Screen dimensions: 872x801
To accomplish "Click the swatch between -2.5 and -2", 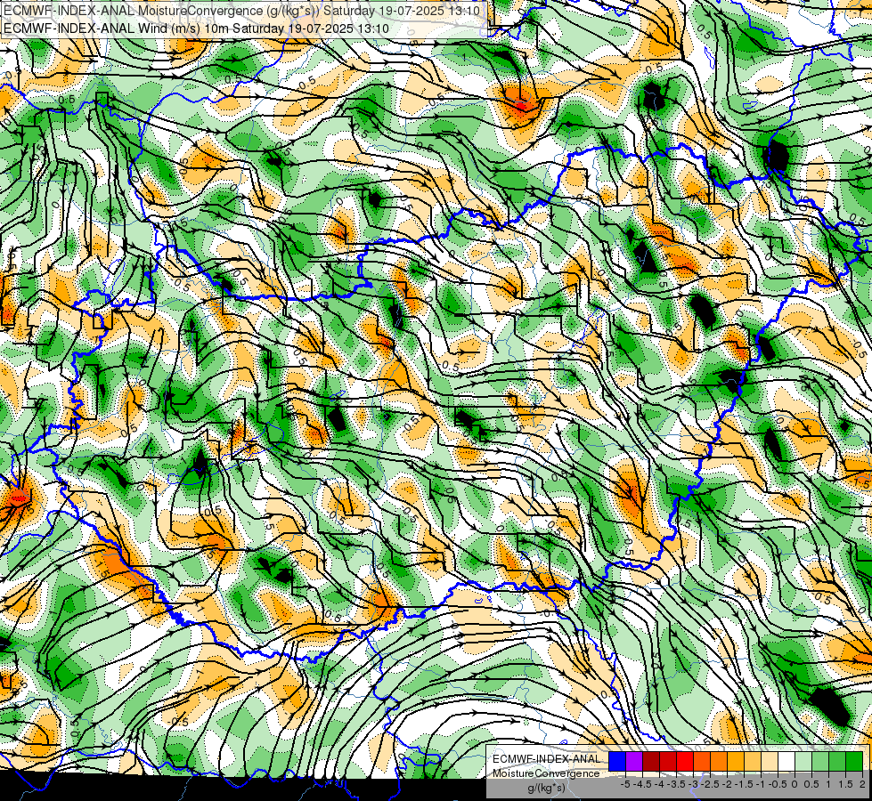I will 719,761.
